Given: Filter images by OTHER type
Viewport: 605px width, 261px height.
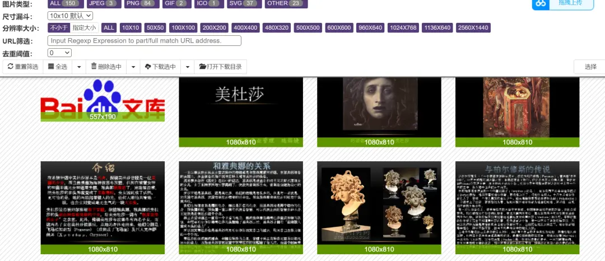Looking at the screenshot, I should coord(286,3).
